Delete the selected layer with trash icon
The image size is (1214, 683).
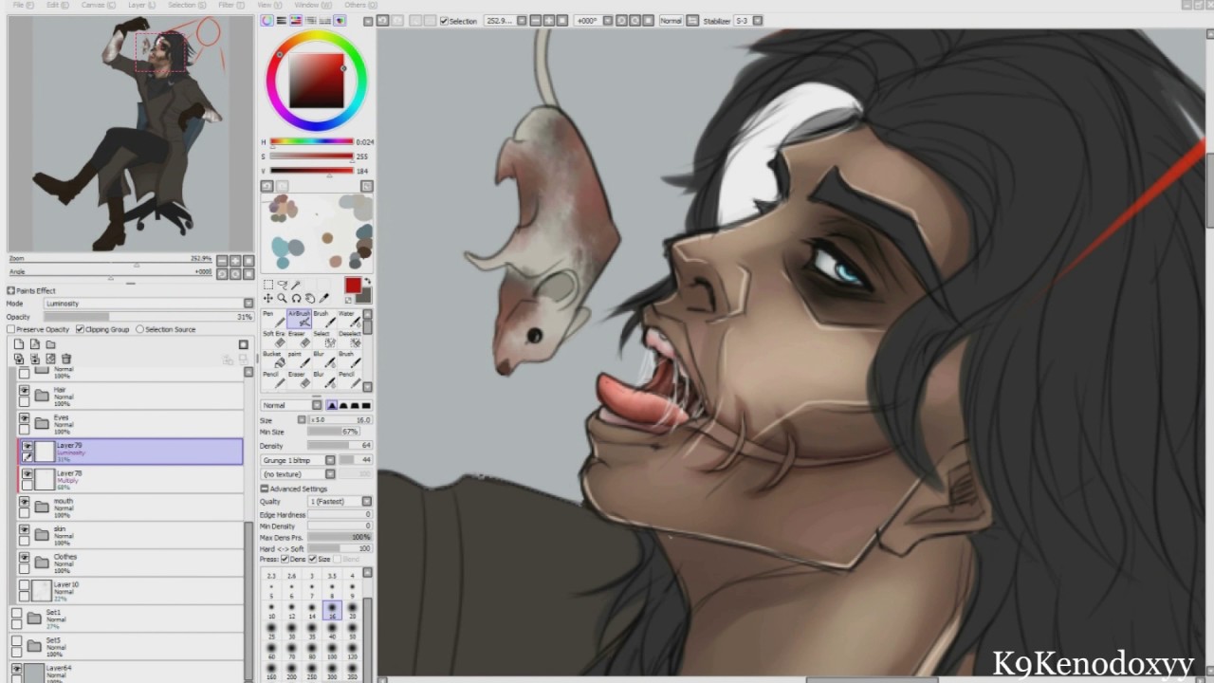click(x=66, y=359)
